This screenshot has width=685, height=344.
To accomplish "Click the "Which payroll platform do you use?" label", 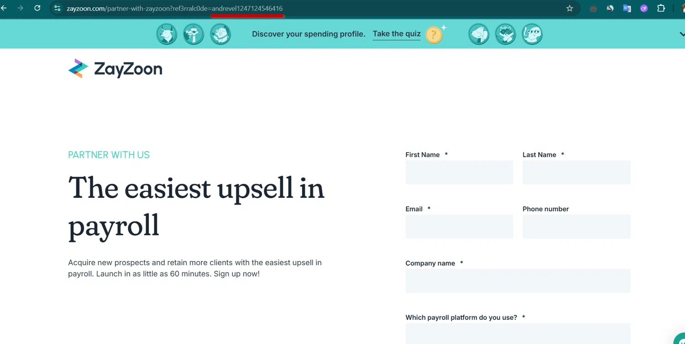I will [461, 318].
